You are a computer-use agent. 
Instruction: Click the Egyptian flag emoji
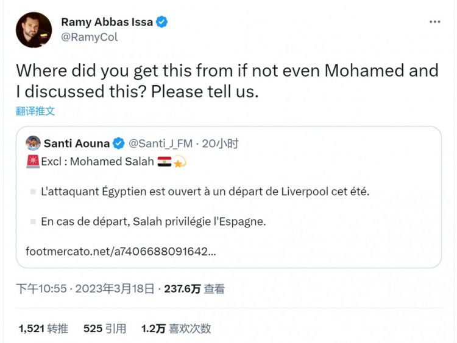pos(165,162)
